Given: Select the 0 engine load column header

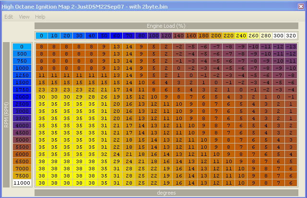Looking at the screenshot, I should tap(42, 36).
